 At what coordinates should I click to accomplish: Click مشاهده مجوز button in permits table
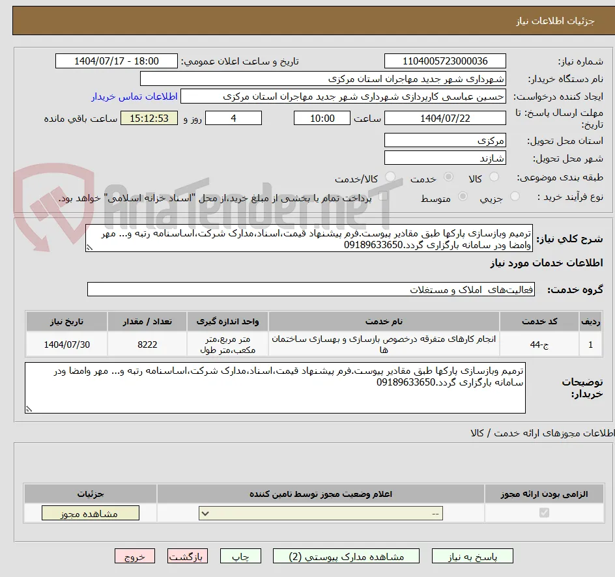[x=90, y=513]
